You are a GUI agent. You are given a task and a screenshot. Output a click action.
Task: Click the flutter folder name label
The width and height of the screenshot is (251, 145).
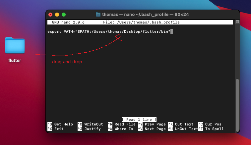tap(15, 61)
